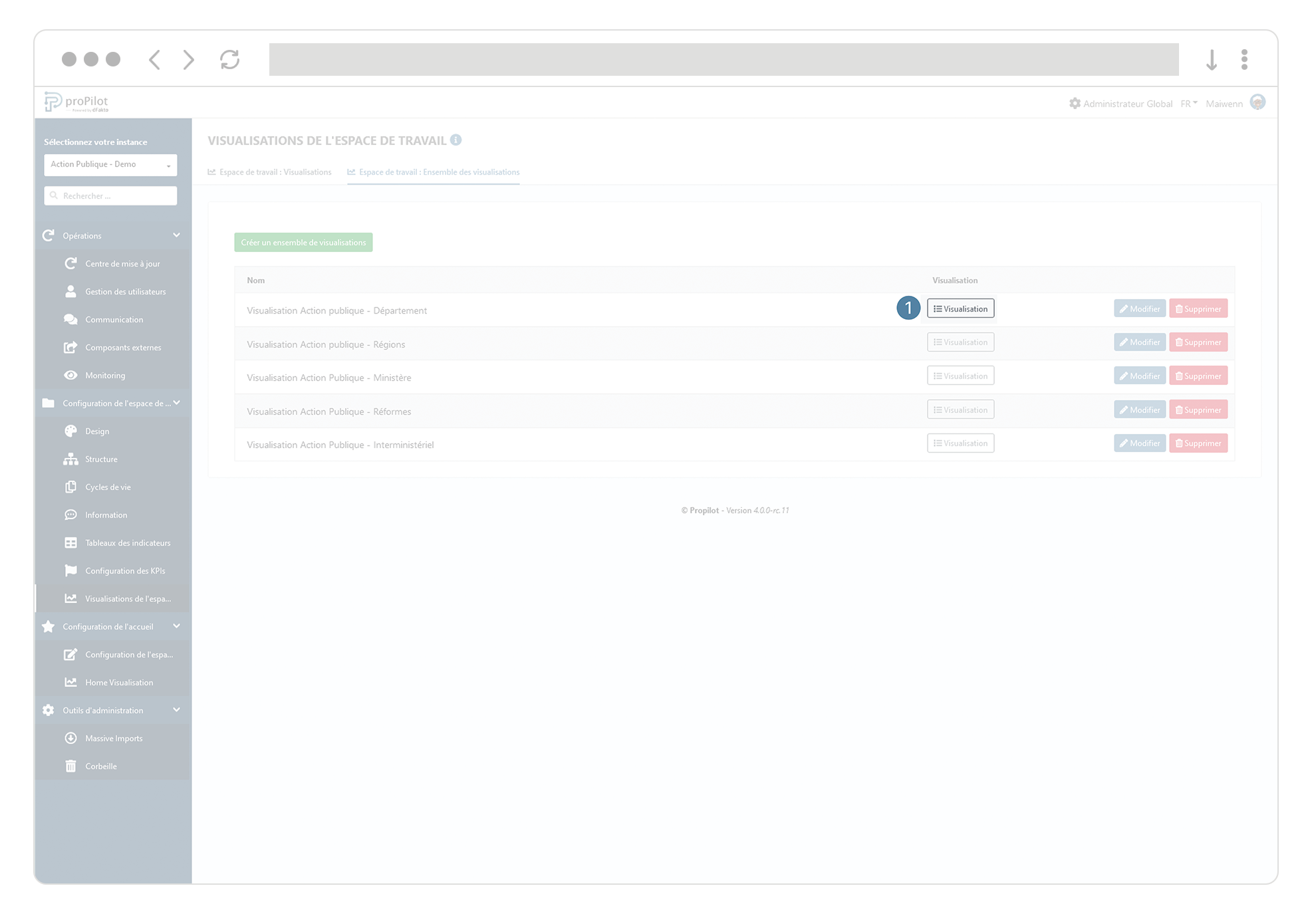
Task: Open the FR language dropdown
Action: tap(1188, 104)
